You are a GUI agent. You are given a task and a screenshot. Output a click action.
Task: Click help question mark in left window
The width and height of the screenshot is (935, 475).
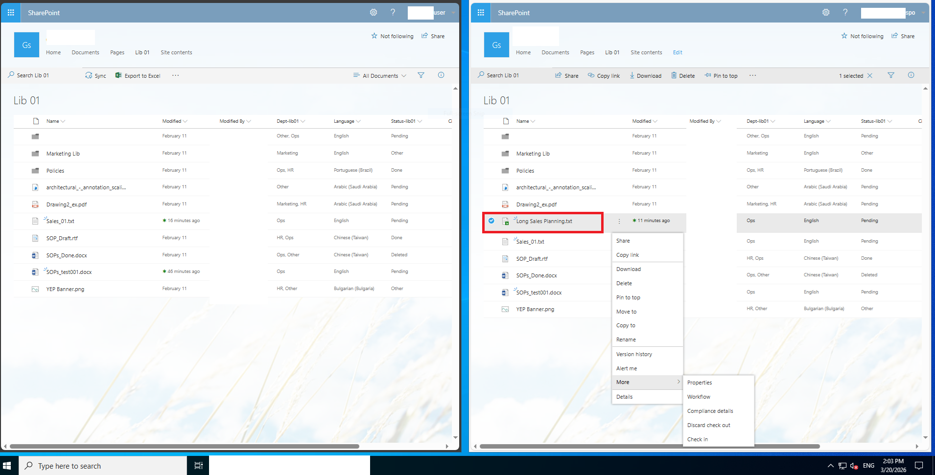click(x=393, y=13)
